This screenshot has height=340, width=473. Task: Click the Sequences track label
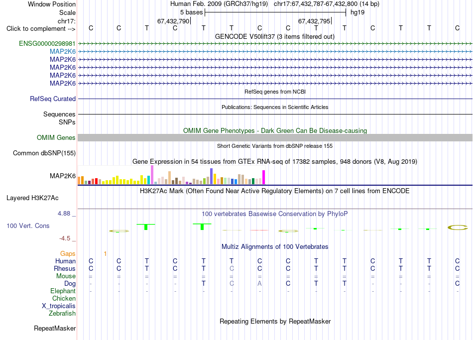[59, 114]
